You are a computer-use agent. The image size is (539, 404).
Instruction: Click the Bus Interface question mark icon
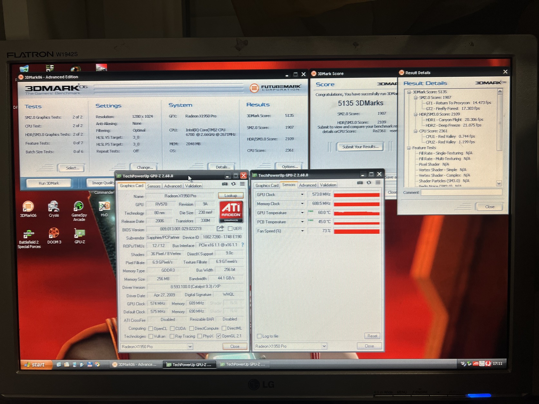point(242,245)
